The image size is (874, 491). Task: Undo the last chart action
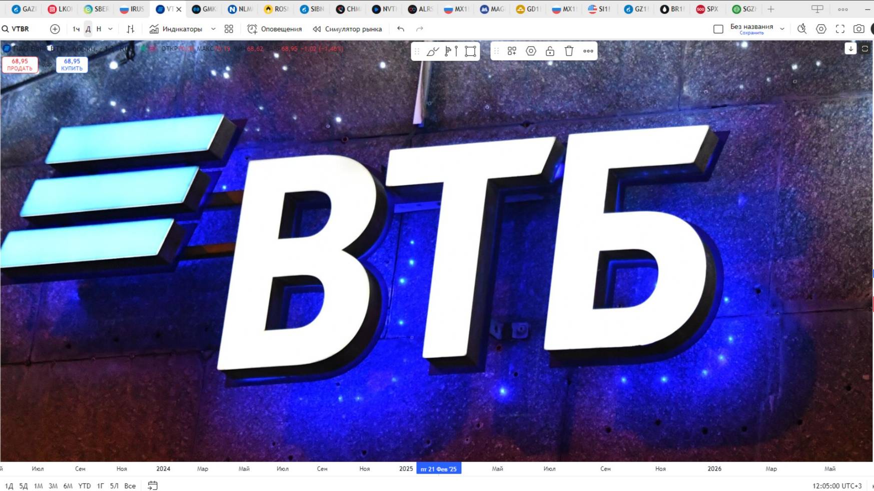tap(401, 29)
